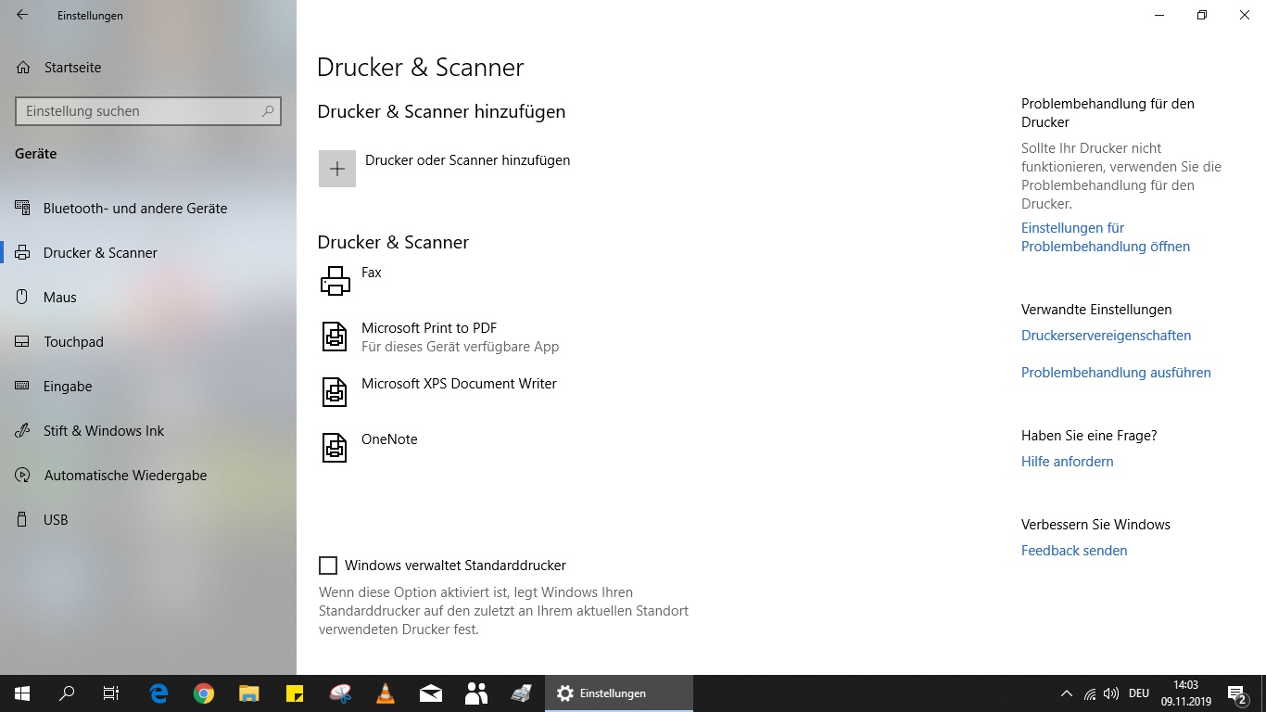The image size is (1266, 712).
Task: Open the volume speaker tray icon
Action: (x=1111, y=693)
